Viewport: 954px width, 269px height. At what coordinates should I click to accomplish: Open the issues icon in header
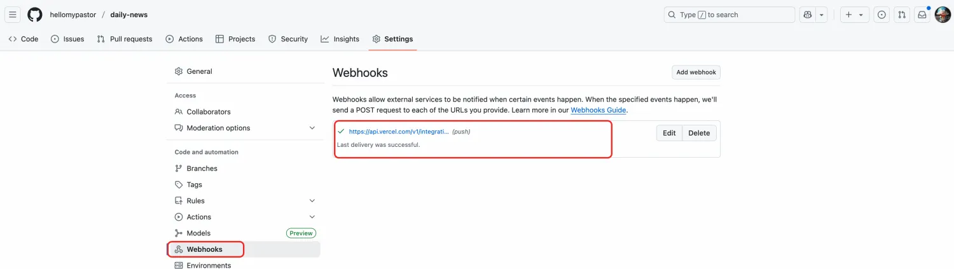[x=881, y=15]
